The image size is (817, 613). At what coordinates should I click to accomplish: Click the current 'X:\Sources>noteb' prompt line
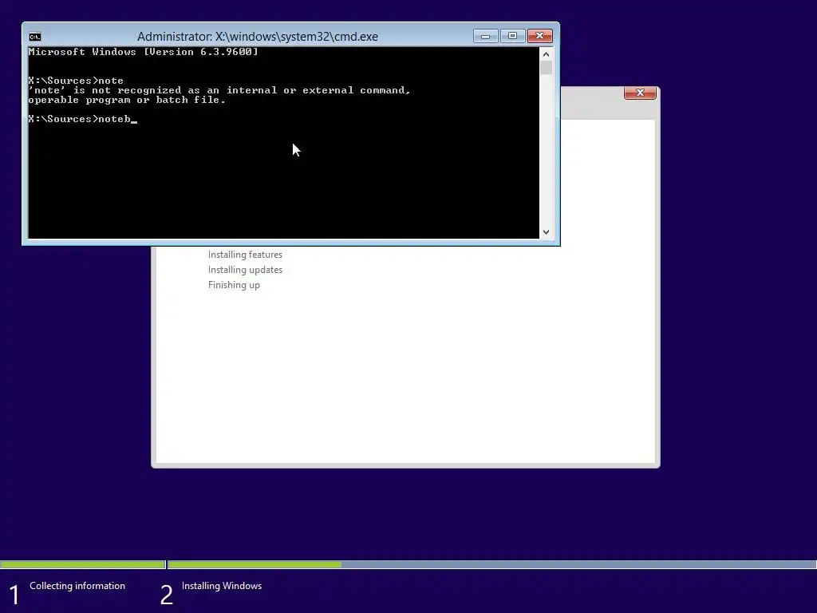click(x=82, y=119)
